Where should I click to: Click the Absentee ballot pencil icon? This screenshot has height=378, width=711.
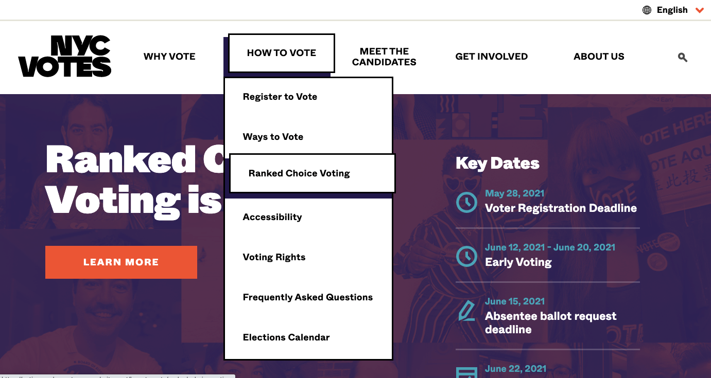click(x=466, y=311)
